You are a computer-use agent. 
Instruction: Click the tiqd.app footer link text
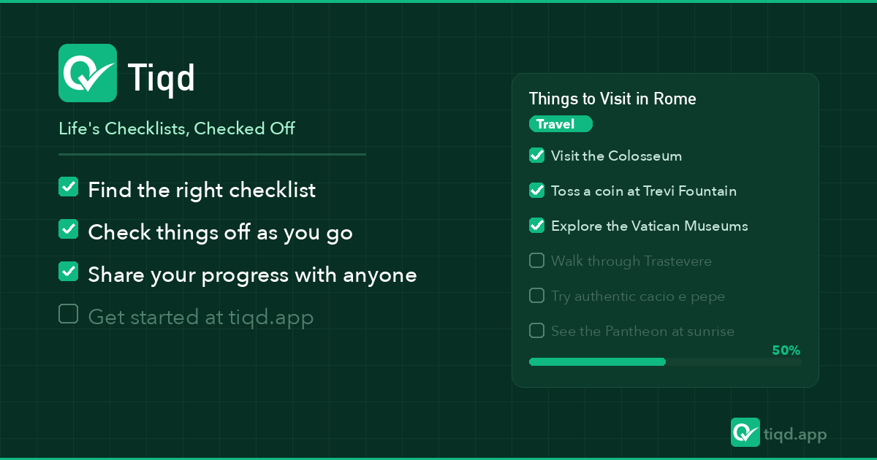[794, 434]
